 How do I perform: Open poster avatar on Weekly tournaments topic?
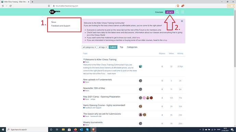click(141, 123)
